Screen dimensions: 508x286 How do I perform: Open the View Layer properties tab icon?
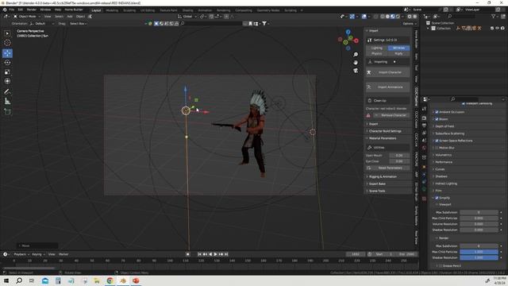[424, 133]
